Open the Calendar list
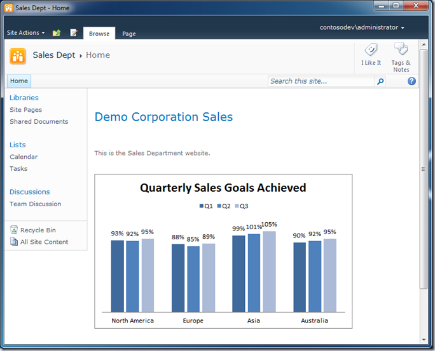 [x=24, y=157]
